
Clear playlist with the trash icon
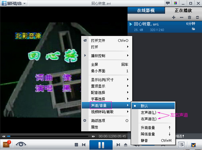189,17
